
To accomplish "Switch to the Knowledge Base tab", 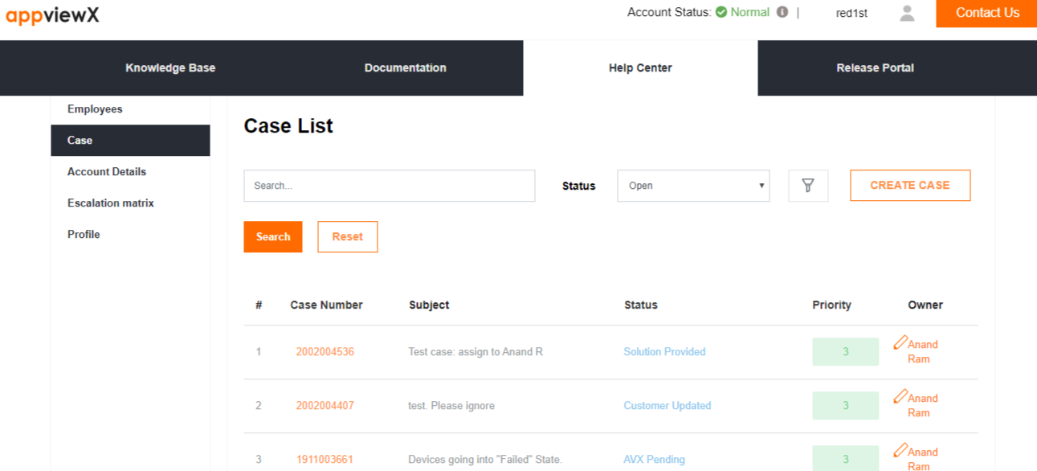I will point(170,68).
